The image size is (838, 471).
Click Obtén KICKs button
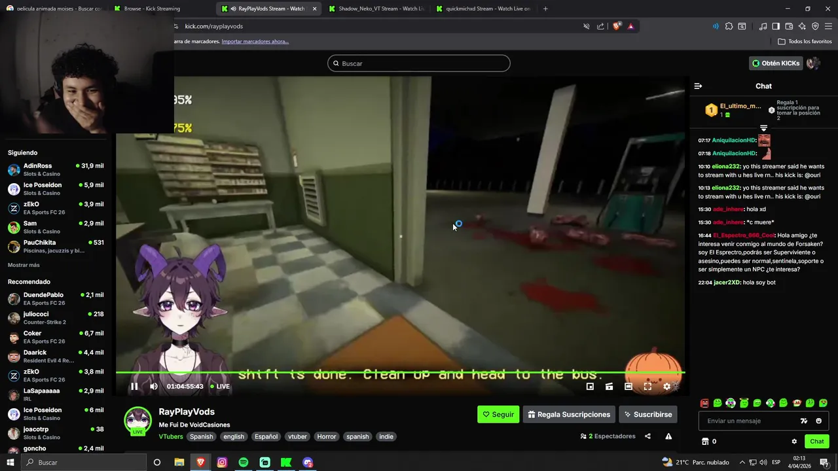[x=776, y=63]
